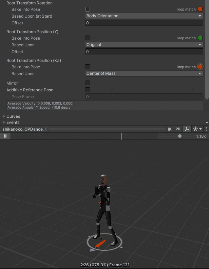The image size is (209, 269).
Task: Click the red root direction arrow in preview
Action: tap(100, 244)
